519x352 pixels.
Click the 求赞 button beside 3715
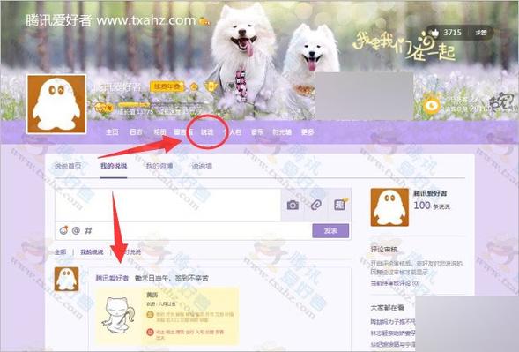481,33
